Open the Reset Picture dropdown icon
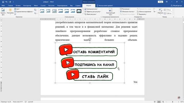Viewport: 184px width, 103px height. (x=36, y=13)
